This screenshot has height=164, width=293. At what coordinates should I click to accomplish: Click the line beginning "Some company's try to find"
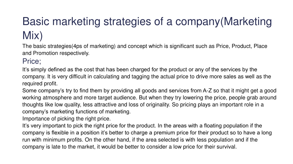coord(149,91)
